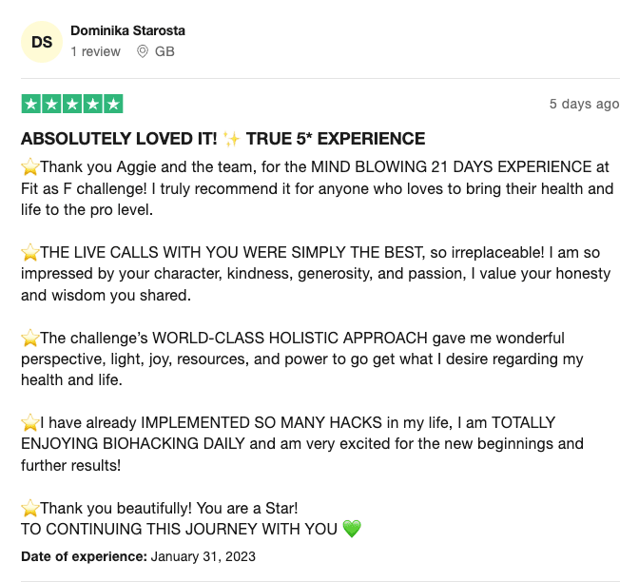Screen dimensions: 639x582
Task: Click the first green rating star
Action: coord(30,104)
